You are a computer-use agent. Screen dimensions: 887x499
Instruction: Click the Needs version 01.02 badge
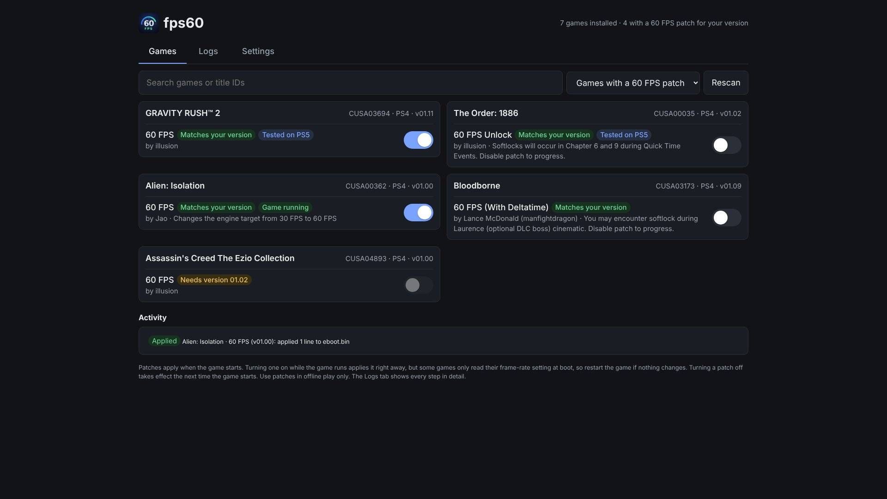[x=214, y=280]
